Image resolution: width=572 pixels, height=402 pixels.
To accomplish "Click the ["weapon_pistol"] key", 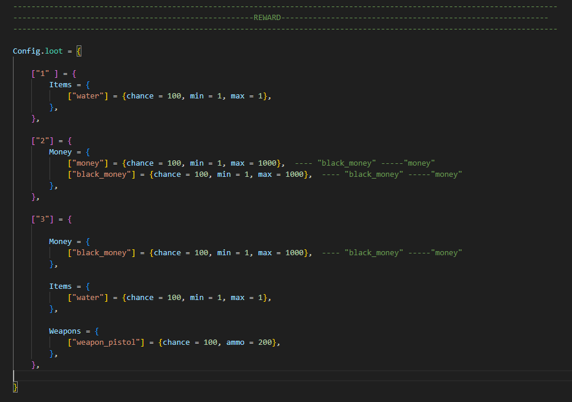I will (106, 342).
